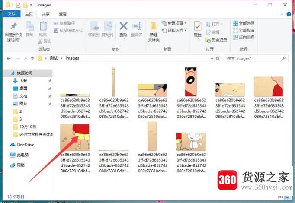
Task: Click images in the address path
Action: (x=72, y=58)
